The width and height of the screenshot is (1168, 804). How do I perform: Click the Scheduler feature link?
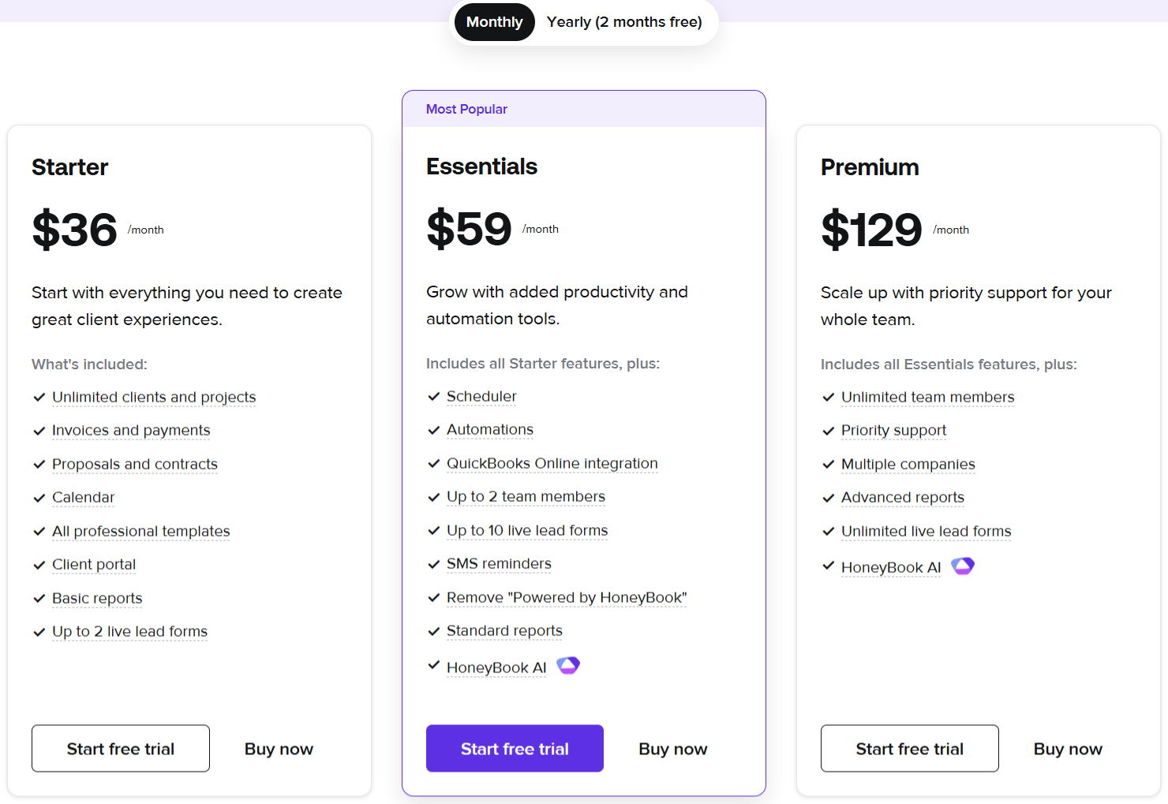[481, 396]
